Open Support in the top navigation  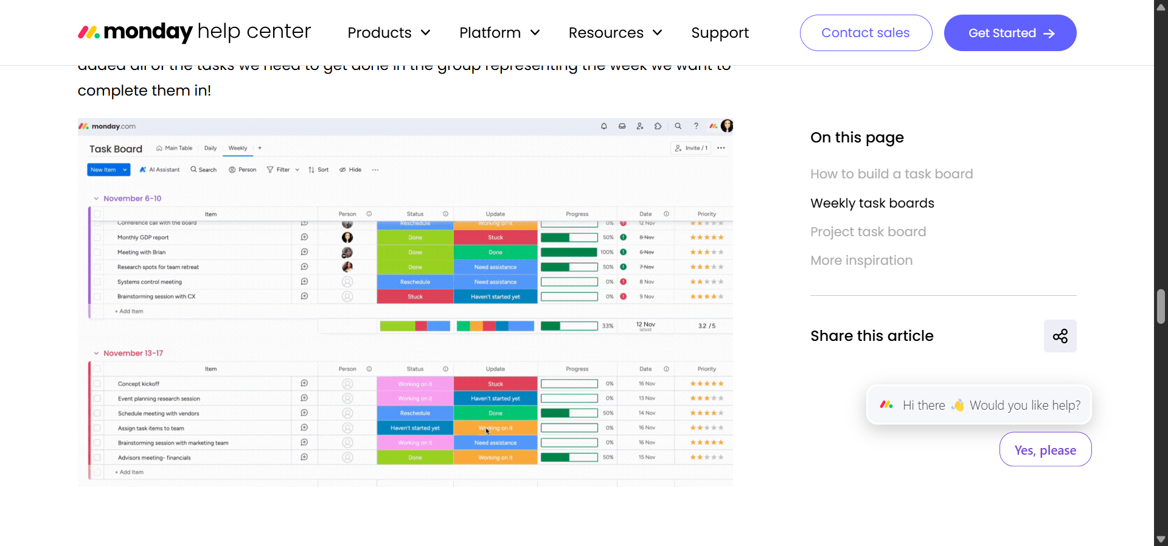click(720, 32)
